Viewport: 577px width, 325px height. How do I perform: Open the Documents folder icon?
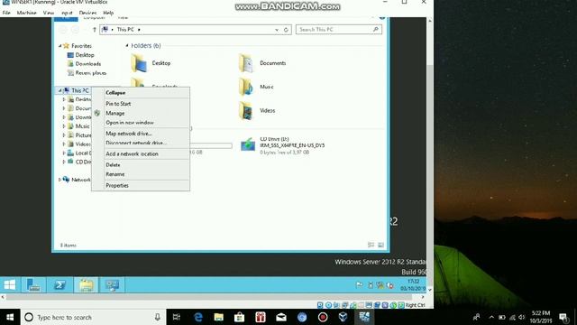tap(246, 63)
